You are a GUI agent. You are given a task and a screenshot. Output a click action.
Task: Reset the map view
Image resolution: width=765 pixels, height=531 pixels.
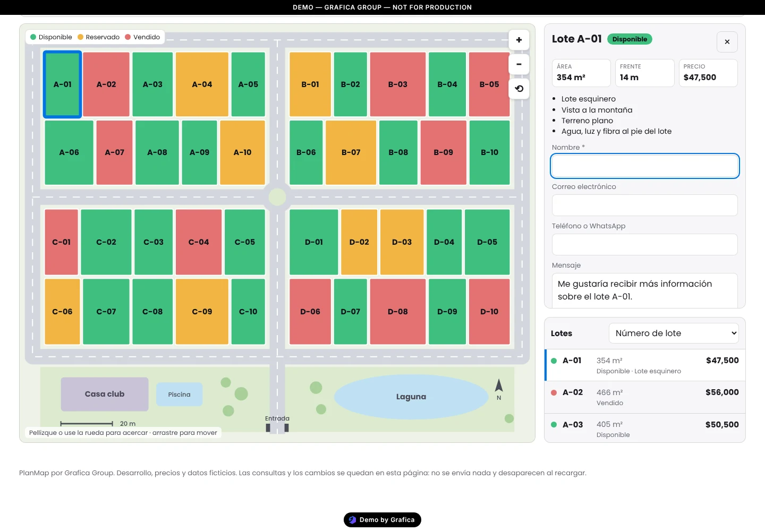point(519,89)
